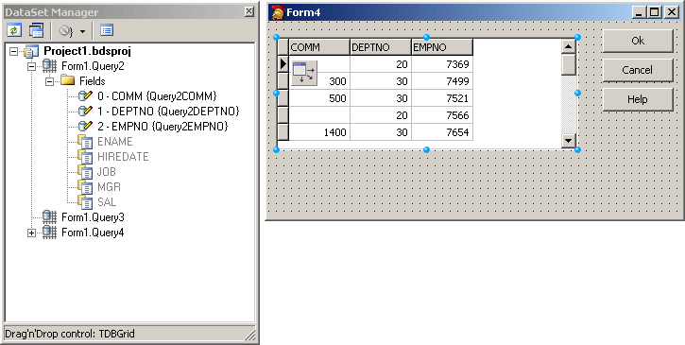Click the Cancel button in Form4
Viewport: 685px width, 345px height.
pos(638,70)
